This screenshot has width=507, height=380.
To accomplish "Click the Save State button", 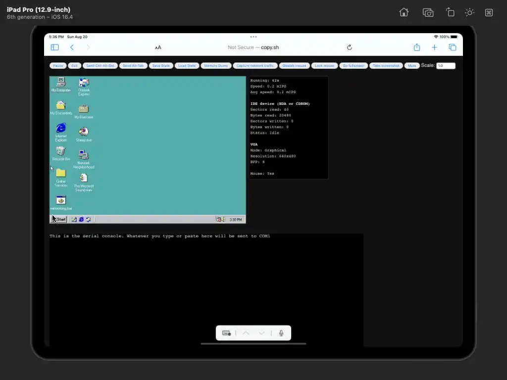I will click(x=161, y=66).
